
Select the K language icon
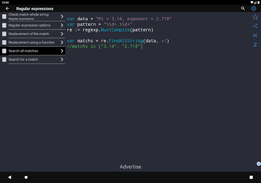255,35
